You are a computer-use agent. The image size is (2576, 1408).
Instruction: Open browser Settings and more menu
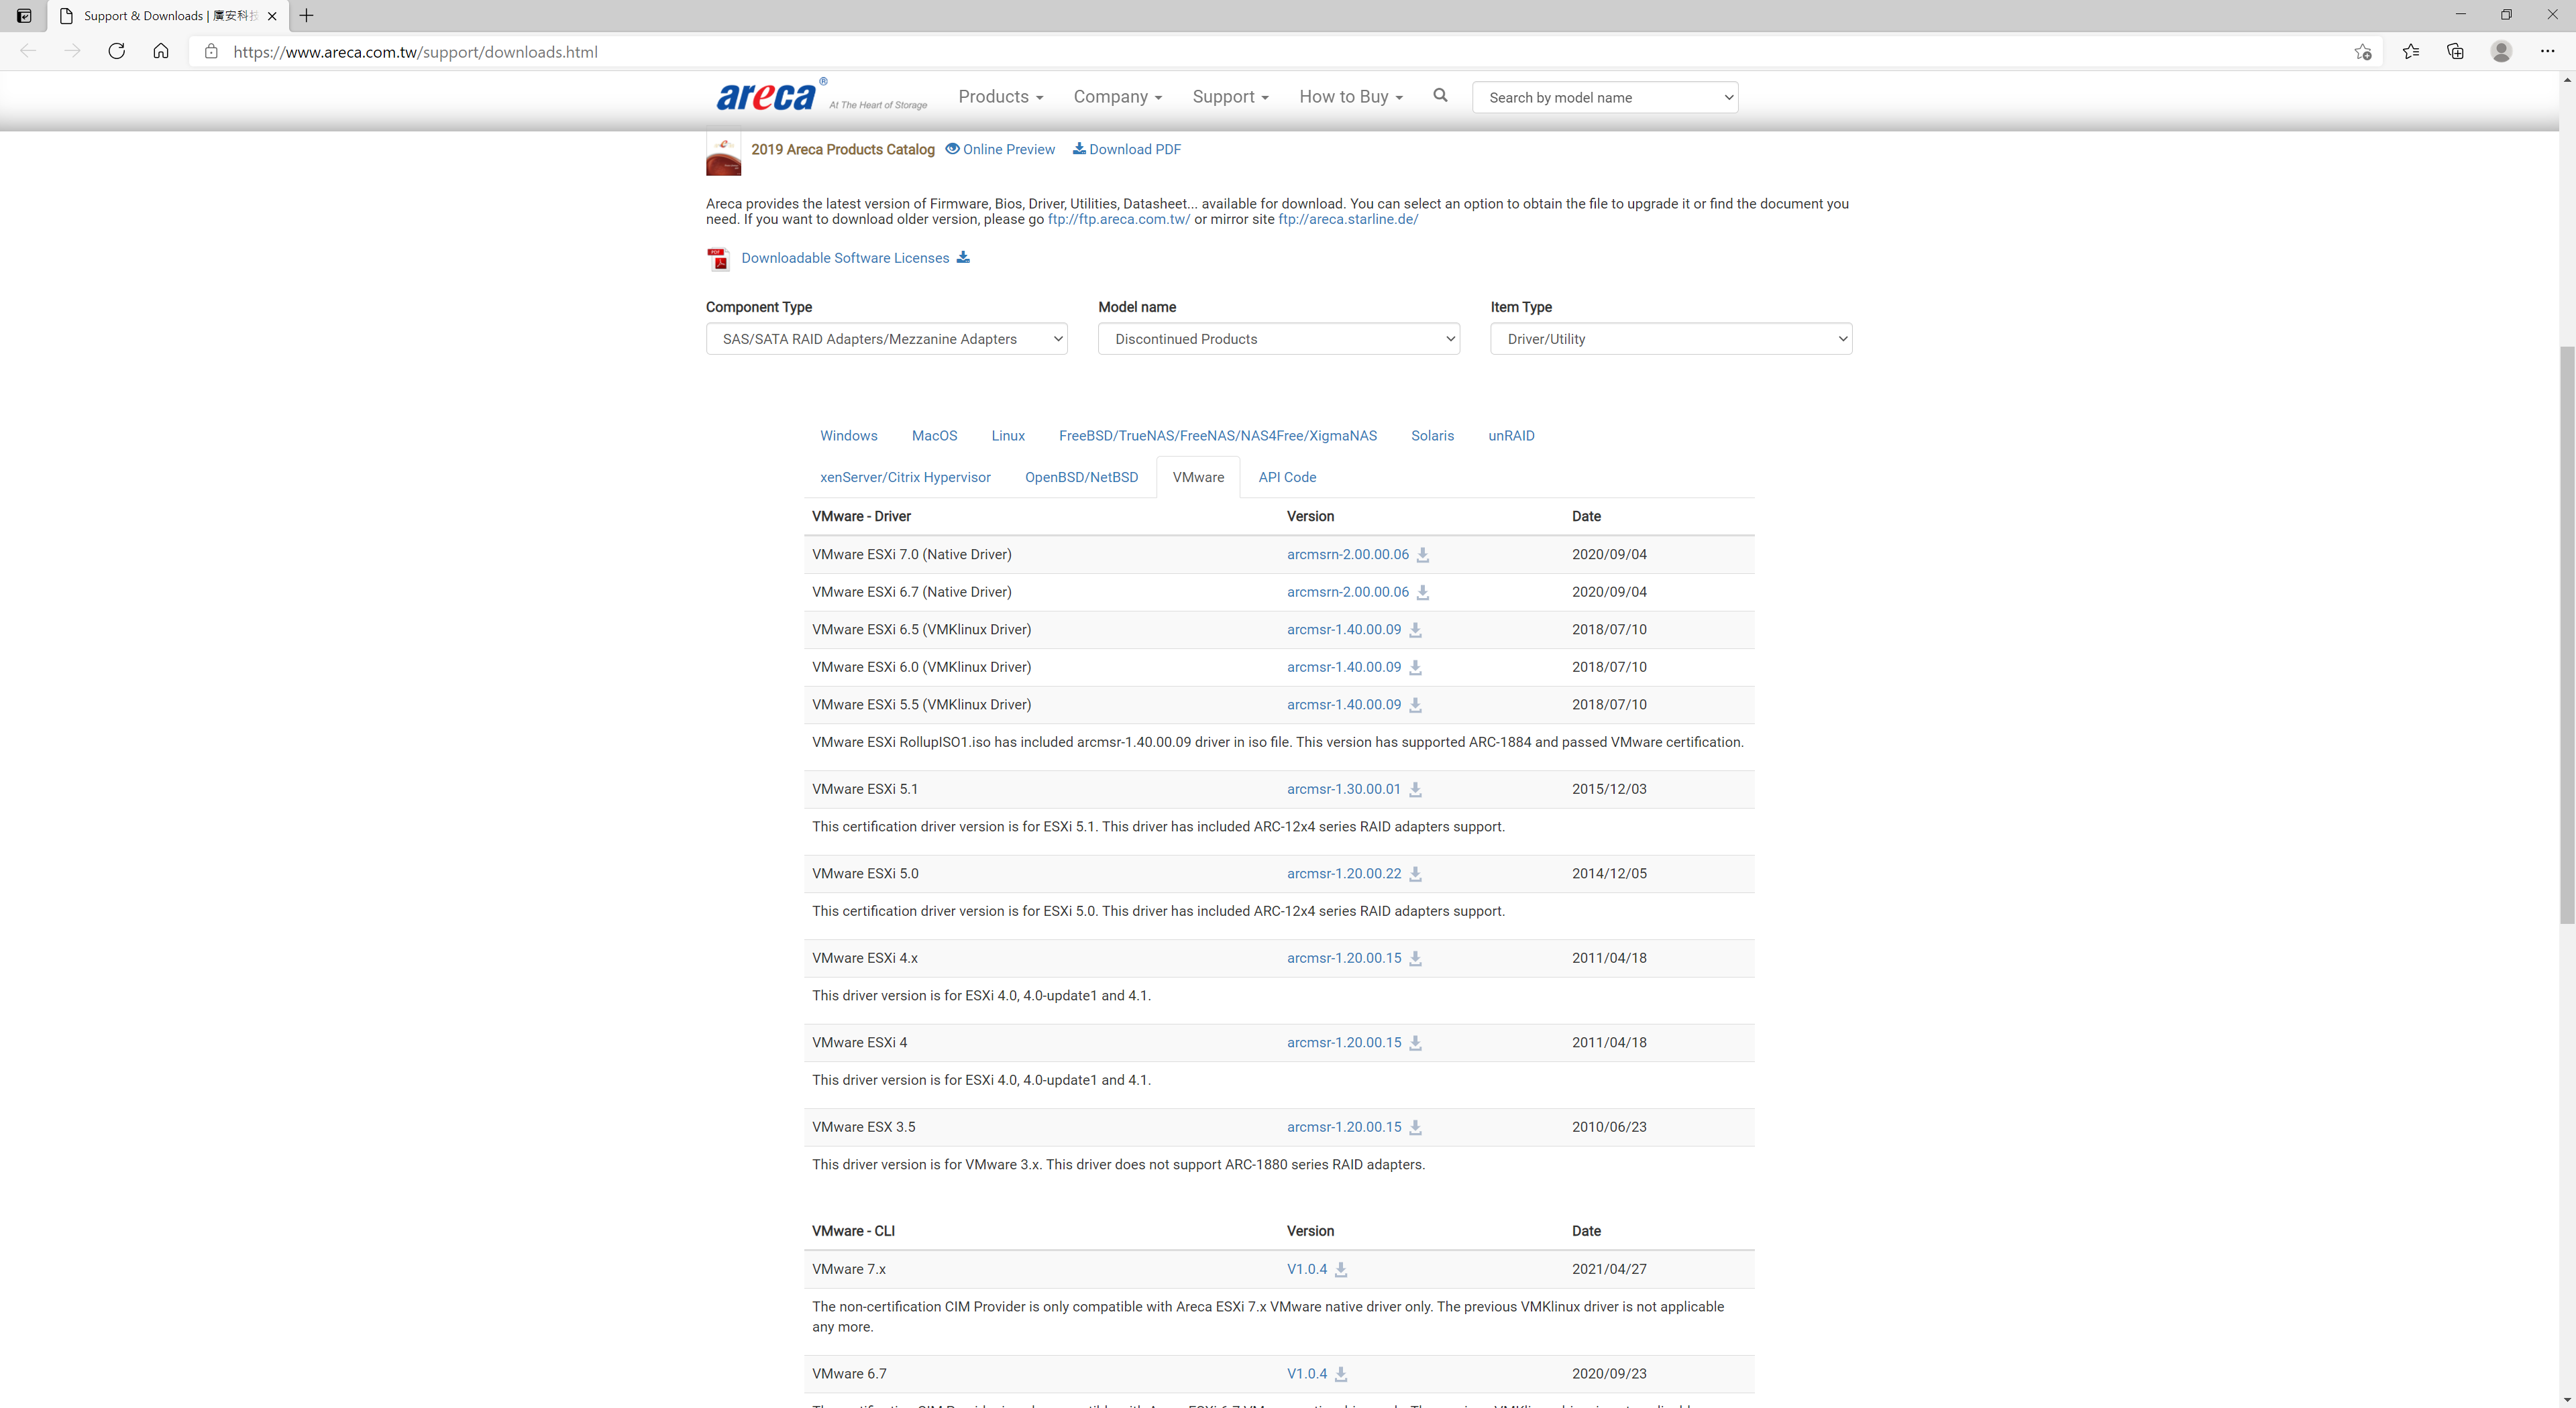(x=2547, y=51)
